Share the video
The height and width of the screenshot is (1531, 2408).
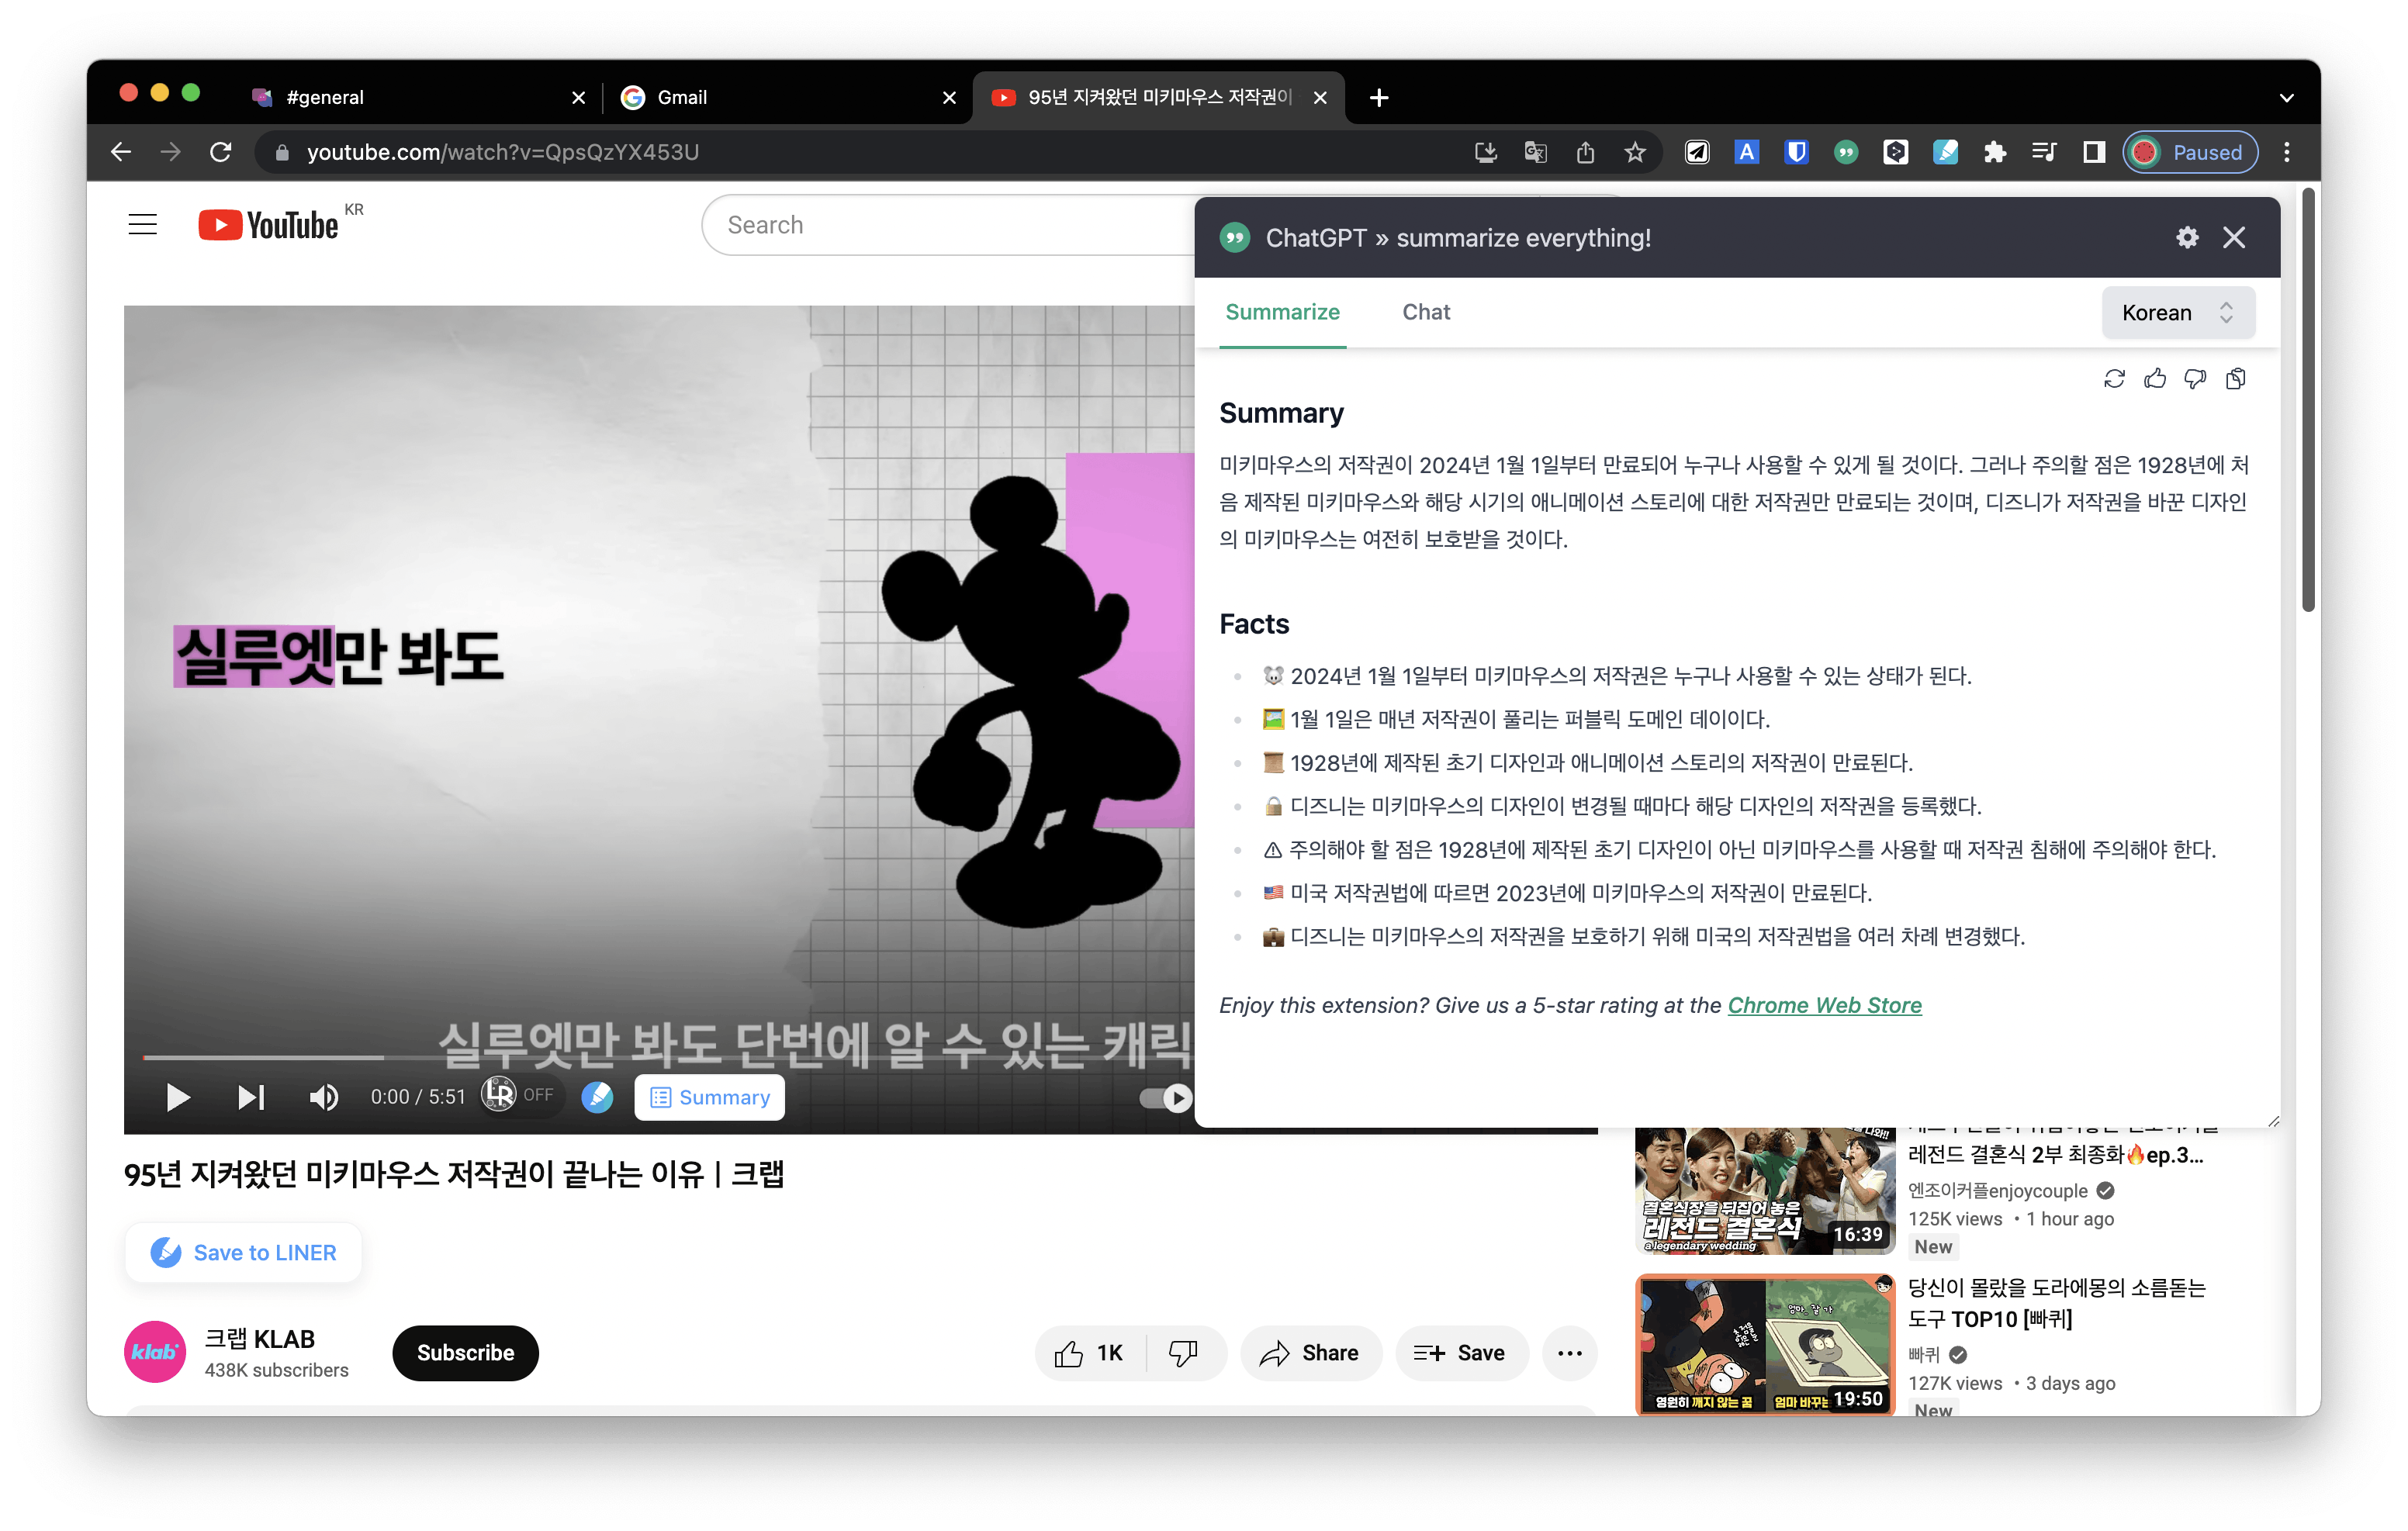click(x=1310, y=1353)
